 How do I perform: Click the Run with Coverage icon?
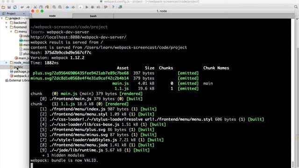99,7
